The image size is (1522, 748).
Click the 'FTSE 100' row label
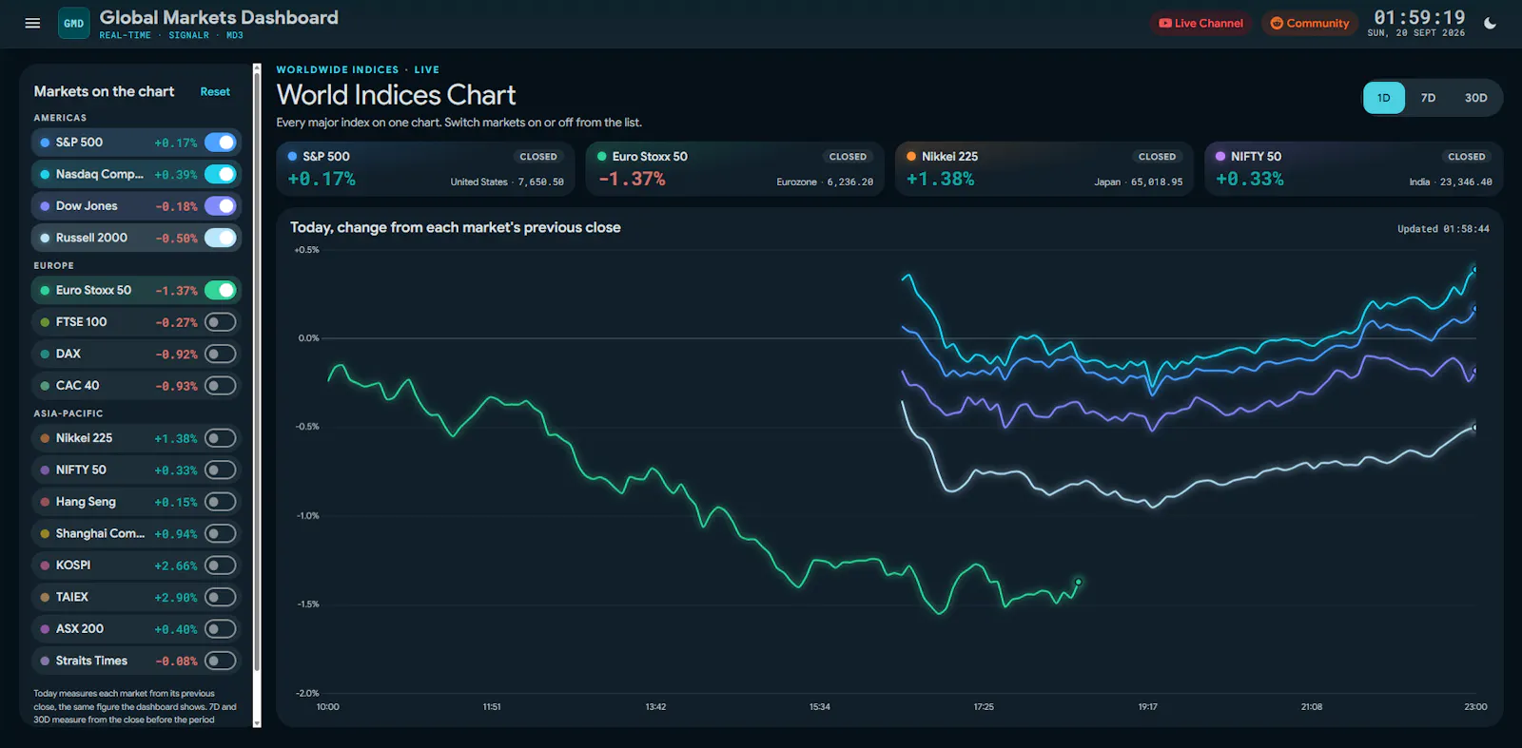point(81,322)
